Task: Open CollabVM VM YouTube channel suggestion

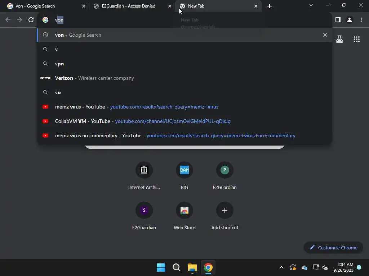Action: click(184, 121)
